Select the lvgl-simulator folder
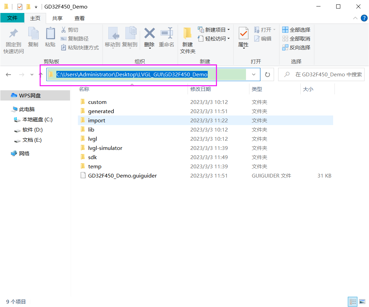This screenshot has width=369, height=307. coord(205,148)
